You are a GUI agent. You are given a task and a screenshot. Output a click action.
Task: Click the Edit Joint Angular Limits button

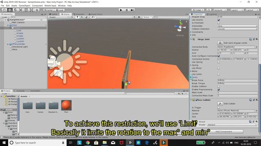pyautogui.click(x=220, y=43)
